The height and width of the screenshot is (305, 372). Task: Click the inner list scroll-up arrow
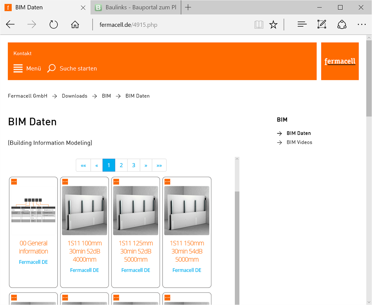click(237, 159)
